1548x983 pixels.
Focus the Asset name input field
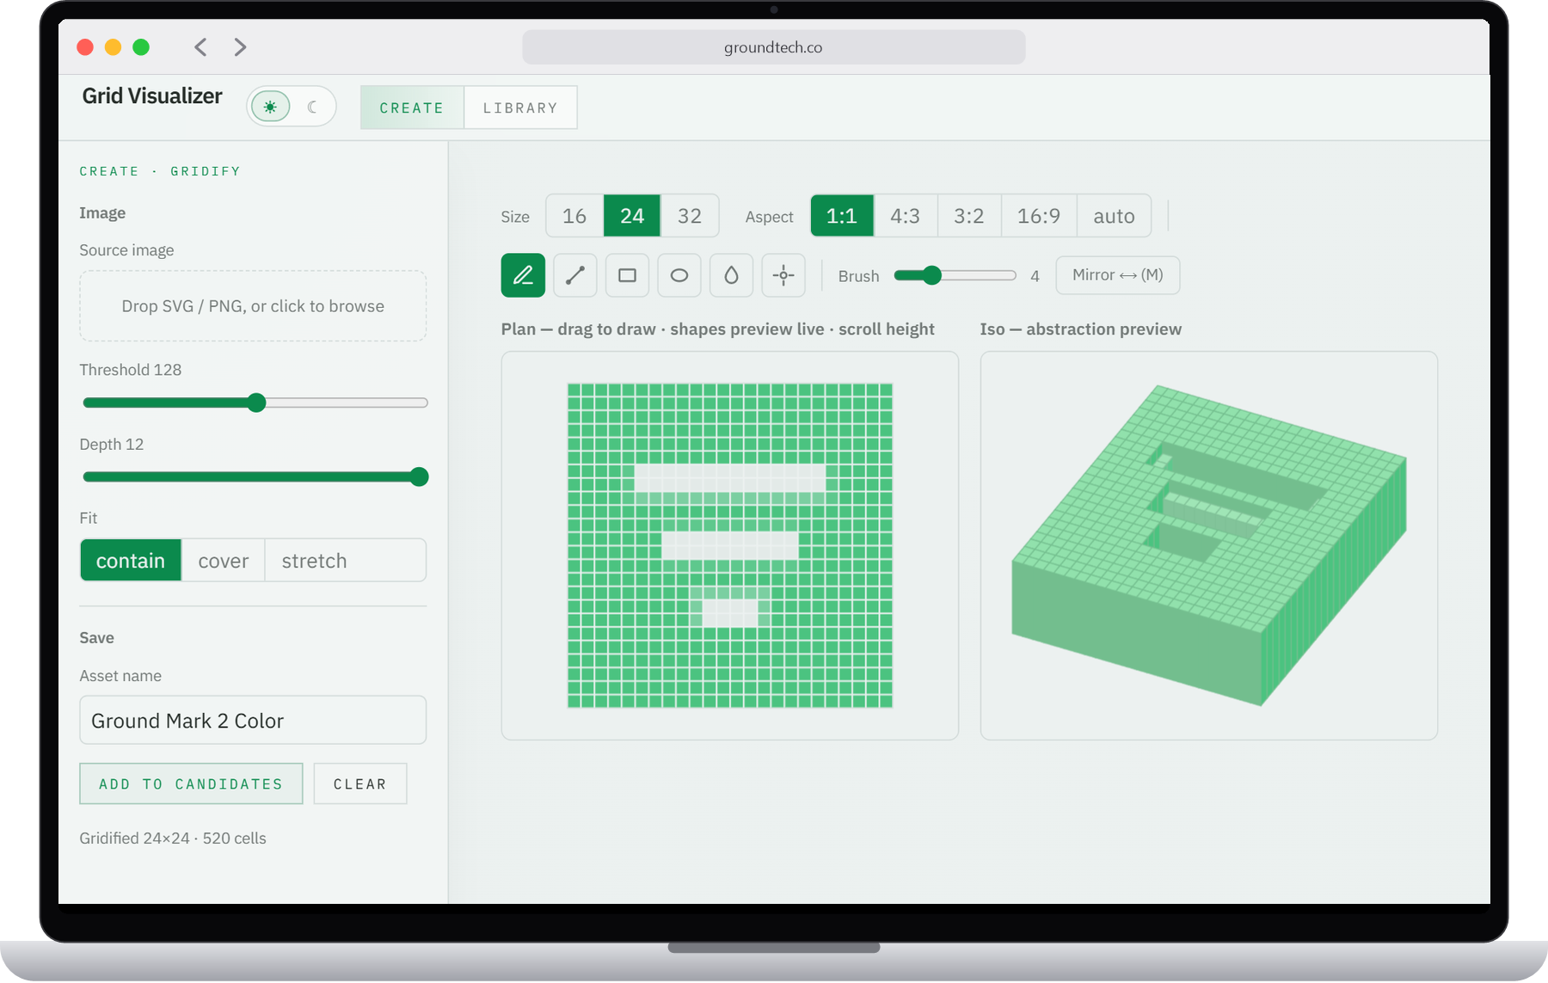tap(253, 720)
